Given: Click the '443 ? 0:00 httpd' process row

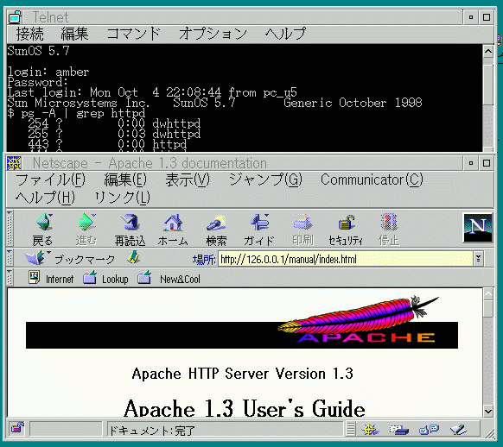Looking at the screenshot, I should pyautogui.click(x=107, y=144).
